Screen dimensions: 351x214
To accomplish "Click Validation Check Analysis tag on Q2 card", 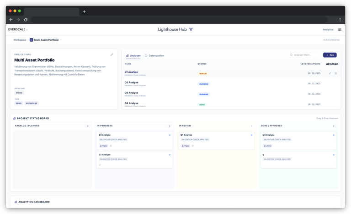I will point(113,159).
